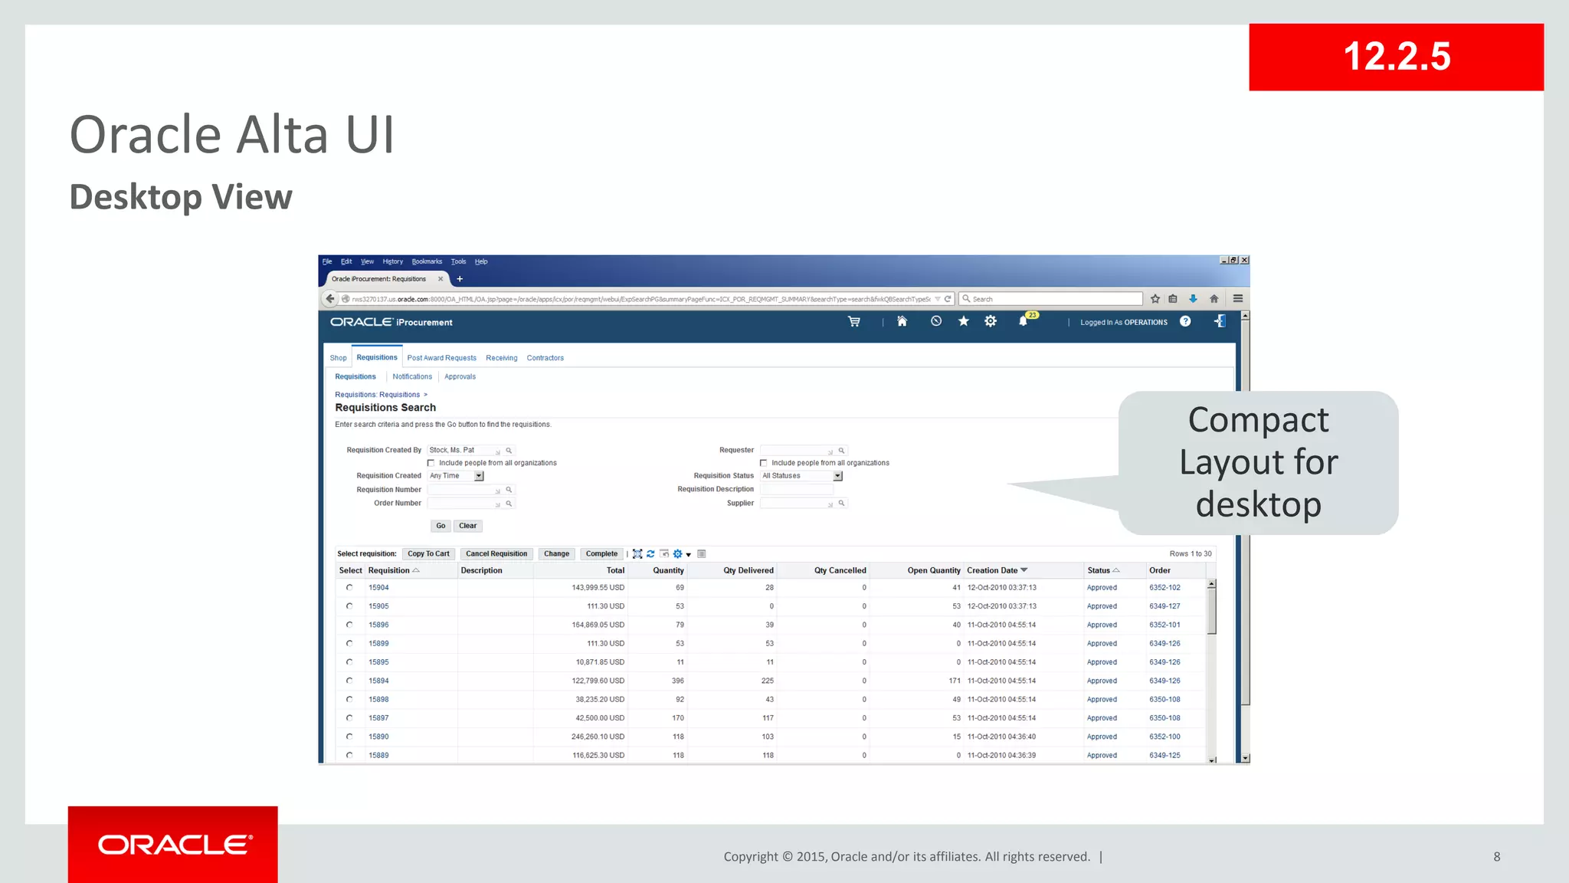Open the browser bookmarks list icon
1569x883 pixels.
(1173, 299)
